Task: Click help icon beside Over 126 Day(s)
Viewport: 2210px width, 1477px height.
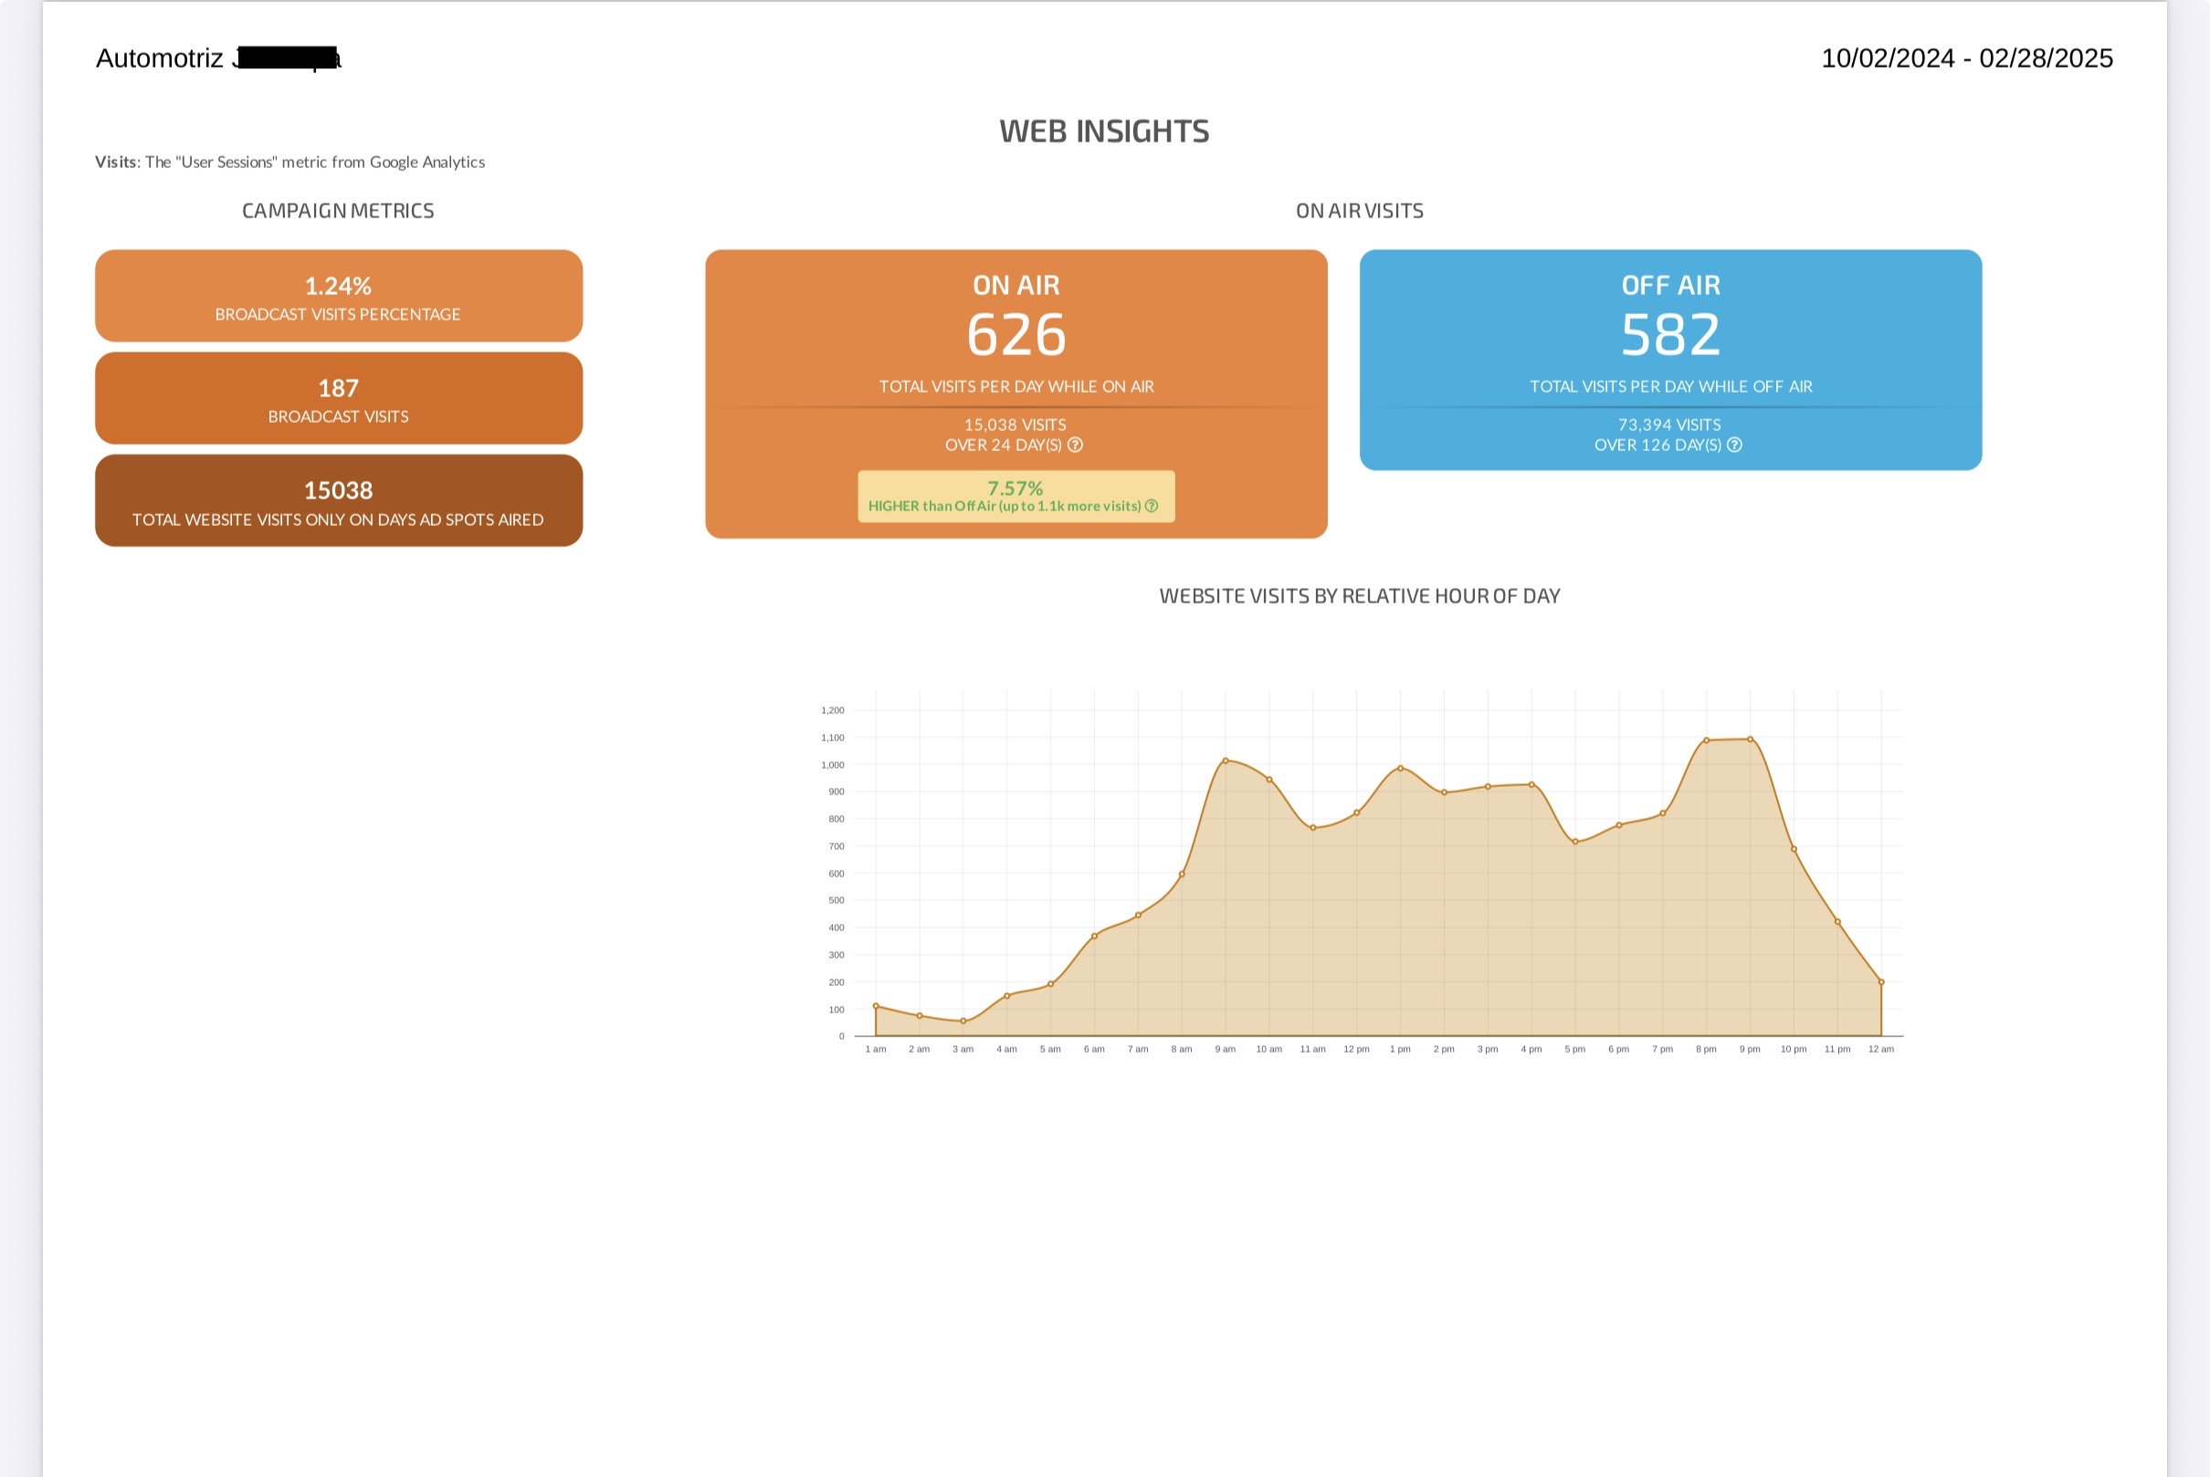Action: [x=1734, y=445]
